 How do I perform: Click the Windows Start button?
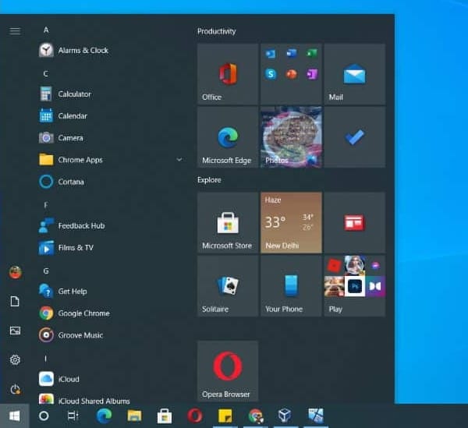(14, 416)
